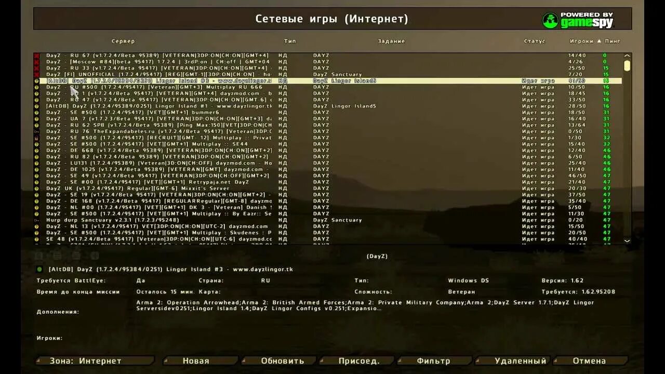
Task: Click scrollbar up arrow of server list
Action: (627, 56)
